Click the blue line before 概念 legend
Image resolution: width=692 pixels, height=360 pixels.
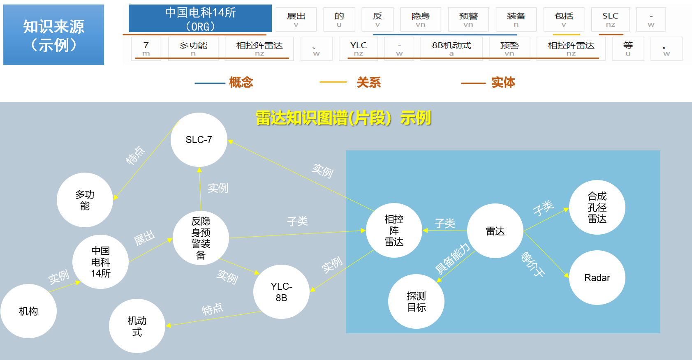(210, 83)
